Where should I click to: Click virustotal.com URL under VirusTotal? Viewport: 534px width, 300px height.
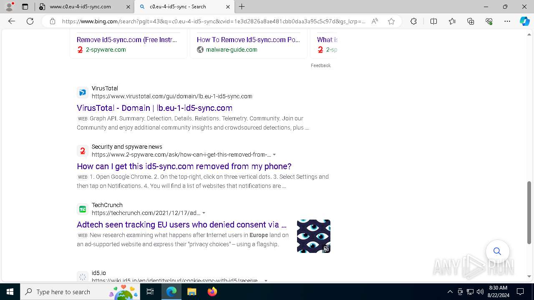[172, 96]
